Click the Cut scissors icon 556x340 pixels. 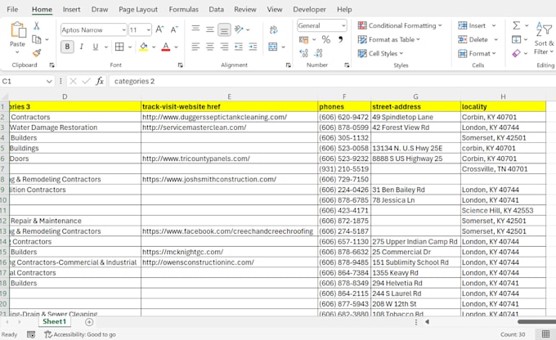pos(37,26)
